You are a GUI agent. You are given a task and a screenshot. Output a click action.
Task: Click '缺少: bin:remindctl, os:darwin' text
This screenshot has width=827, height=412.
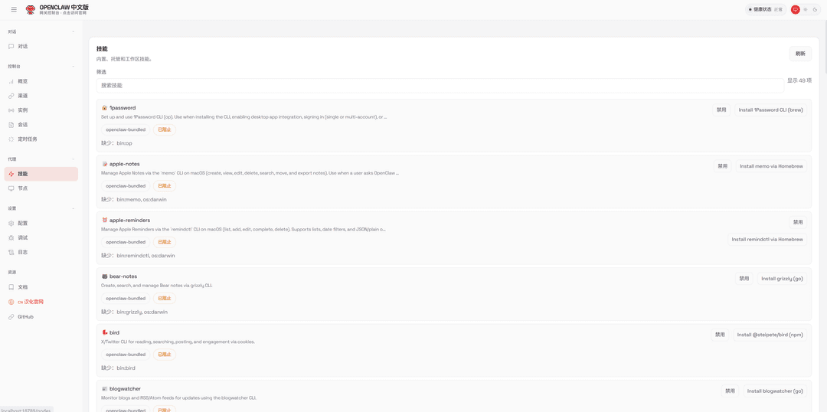tap(138, 256)
